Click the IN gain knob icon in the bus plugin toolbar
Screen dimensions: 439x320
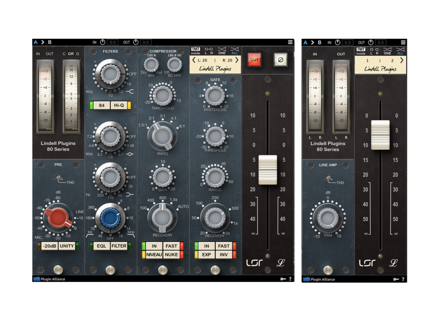(x=338, y=42)
